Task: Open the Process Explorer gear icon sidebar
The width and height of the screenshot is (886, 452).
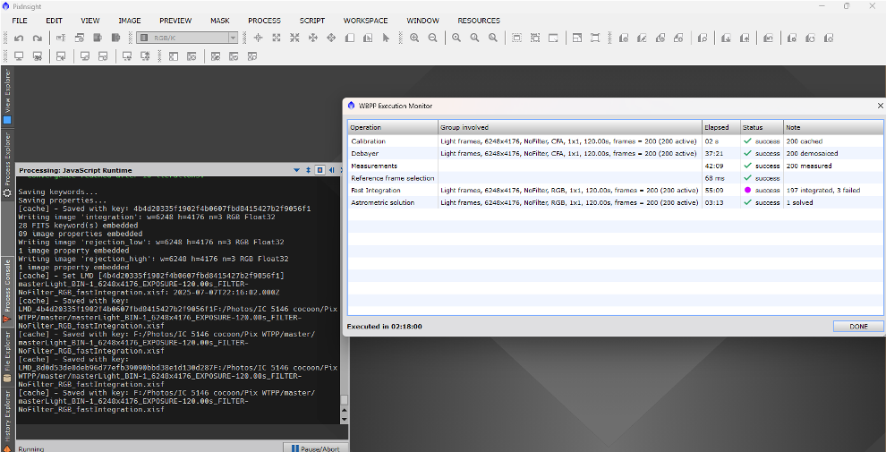Action: point(7,192)
